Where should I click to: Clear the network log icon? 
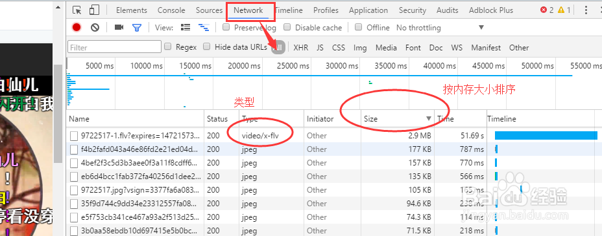pos(95,28)
